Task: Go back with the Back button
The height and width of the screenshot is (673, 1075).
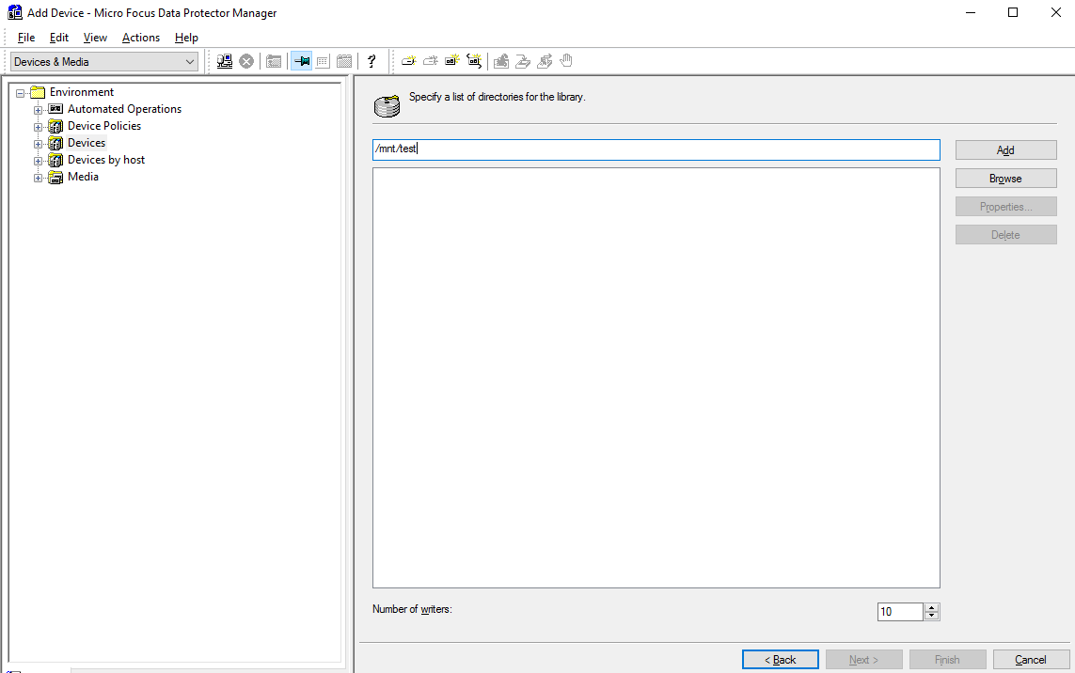Action: tap(781, 659)
